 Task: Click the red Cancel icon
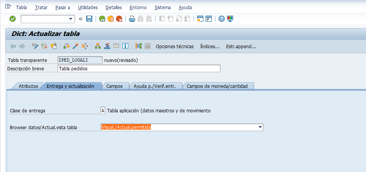coord(119,19)
